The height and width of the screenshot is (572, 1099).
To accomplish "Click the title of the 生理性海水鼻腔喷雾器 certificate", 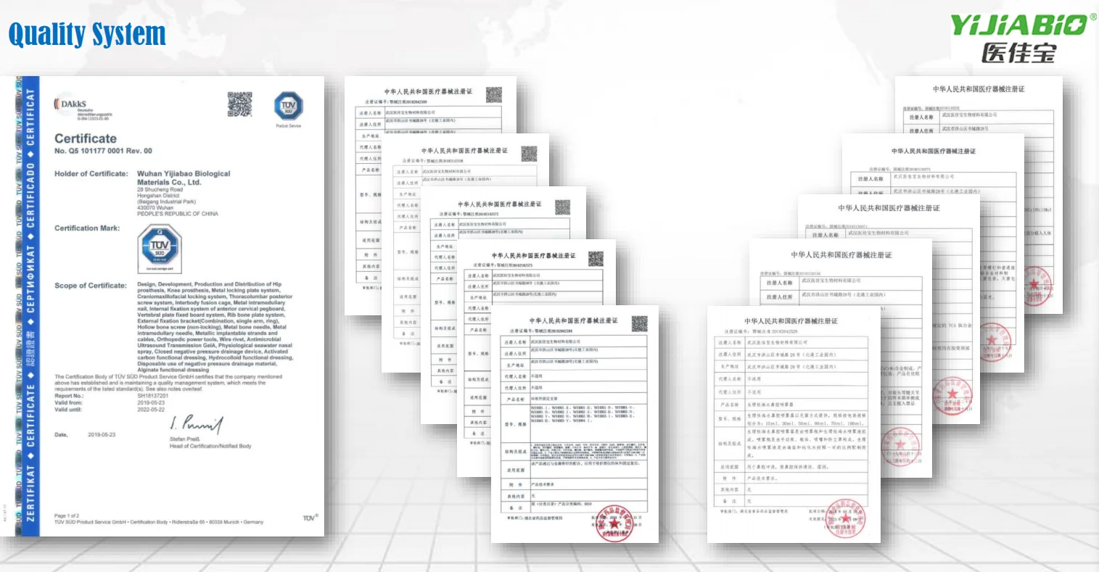I will [791, 321].
